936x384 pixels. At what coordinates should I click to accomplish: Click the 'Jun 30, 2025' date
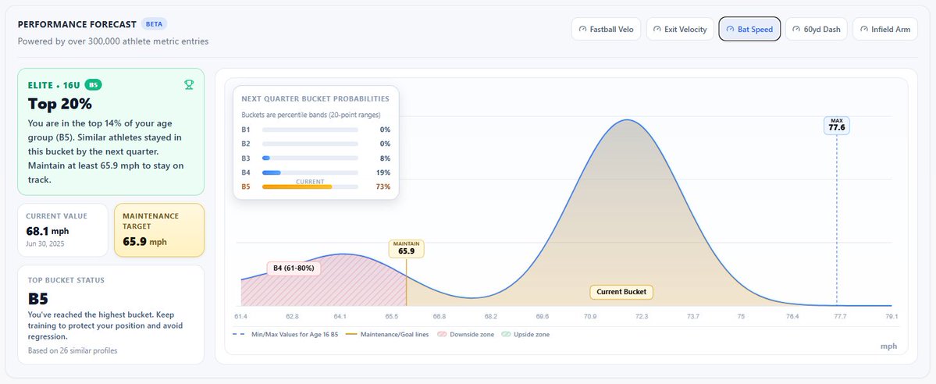[45, 244]
